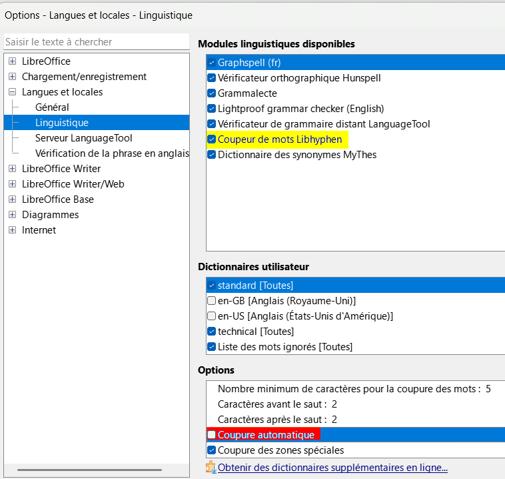Expand the LibreOffice Writer/Web node
505x479 pixels.
click(x=12, y=184)
